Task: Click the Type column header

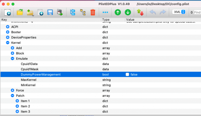Action: pyautogui.click(x=113, y=20)
